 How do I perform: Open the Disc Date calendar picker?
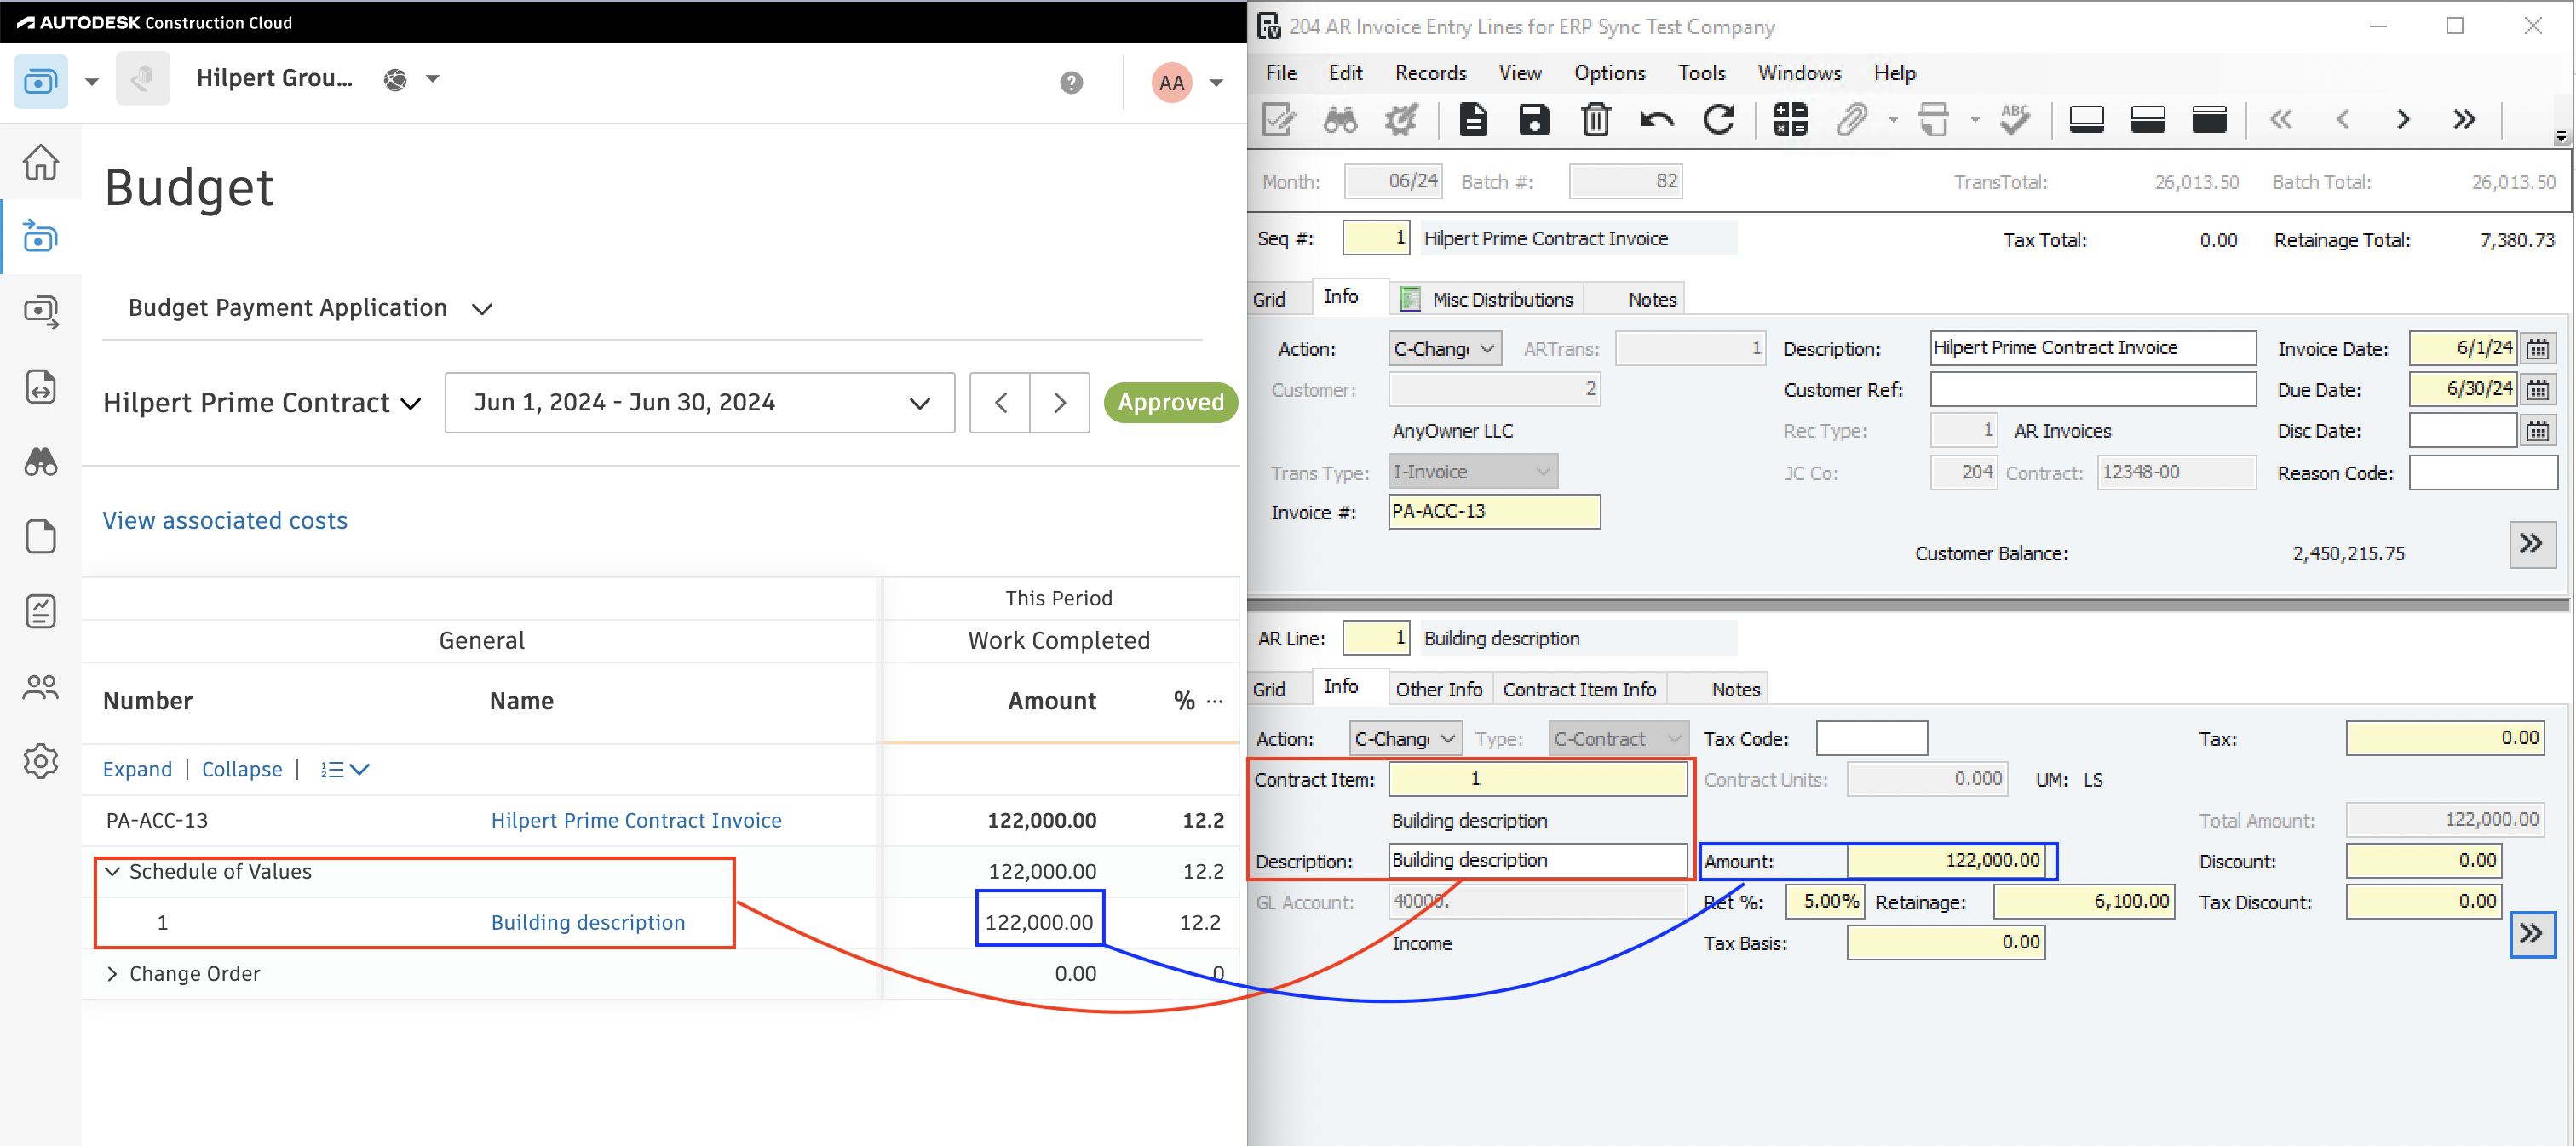tap(2538, 431)
